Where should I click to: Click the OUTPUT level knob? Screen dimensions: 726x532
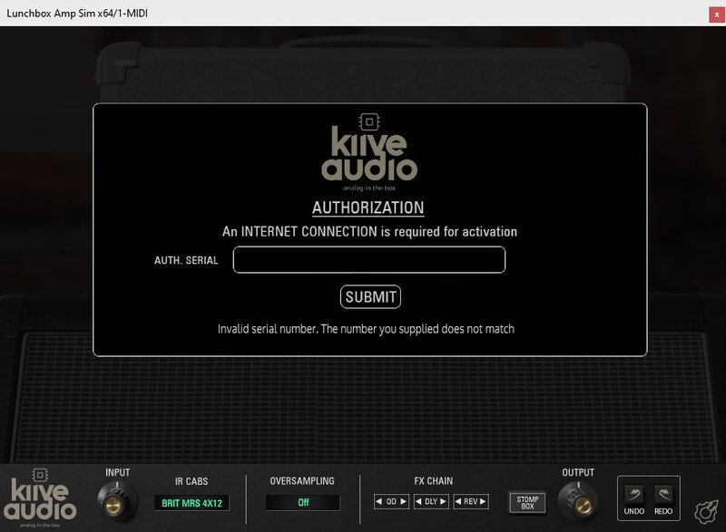click(x=577, y=501)
